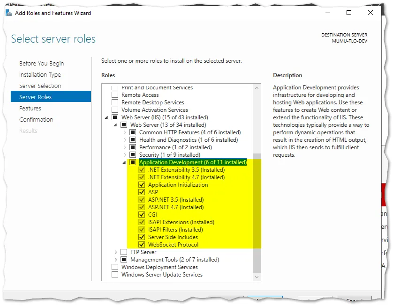This screenshot has height=306, width=393.
Task: Toggle Application Development checkbox
Action: point(133,162)
